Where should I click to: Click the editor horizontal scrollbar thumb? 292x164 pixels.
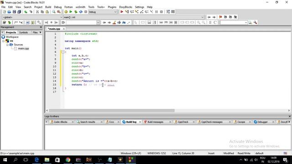(x=112, y=110)
